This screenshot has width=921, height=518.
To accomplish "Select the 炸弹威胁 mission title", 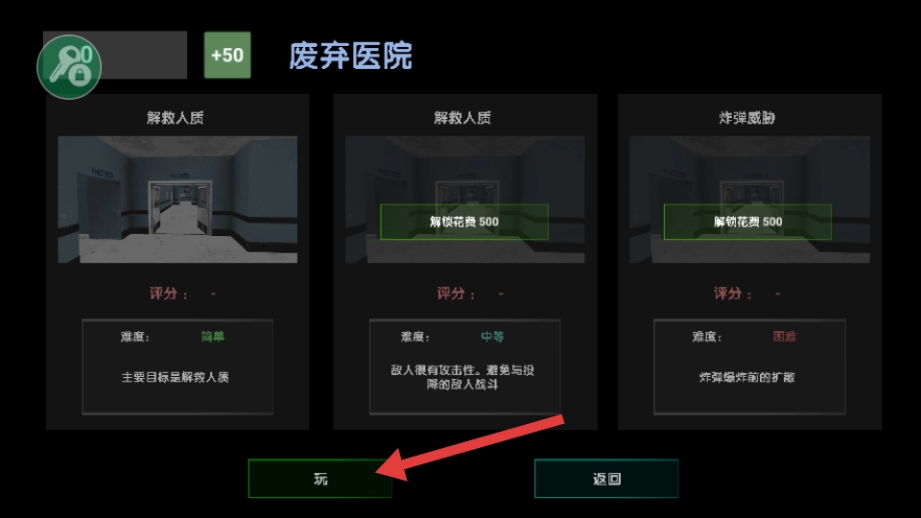I will pyautogui.click(x=747, y=118).
